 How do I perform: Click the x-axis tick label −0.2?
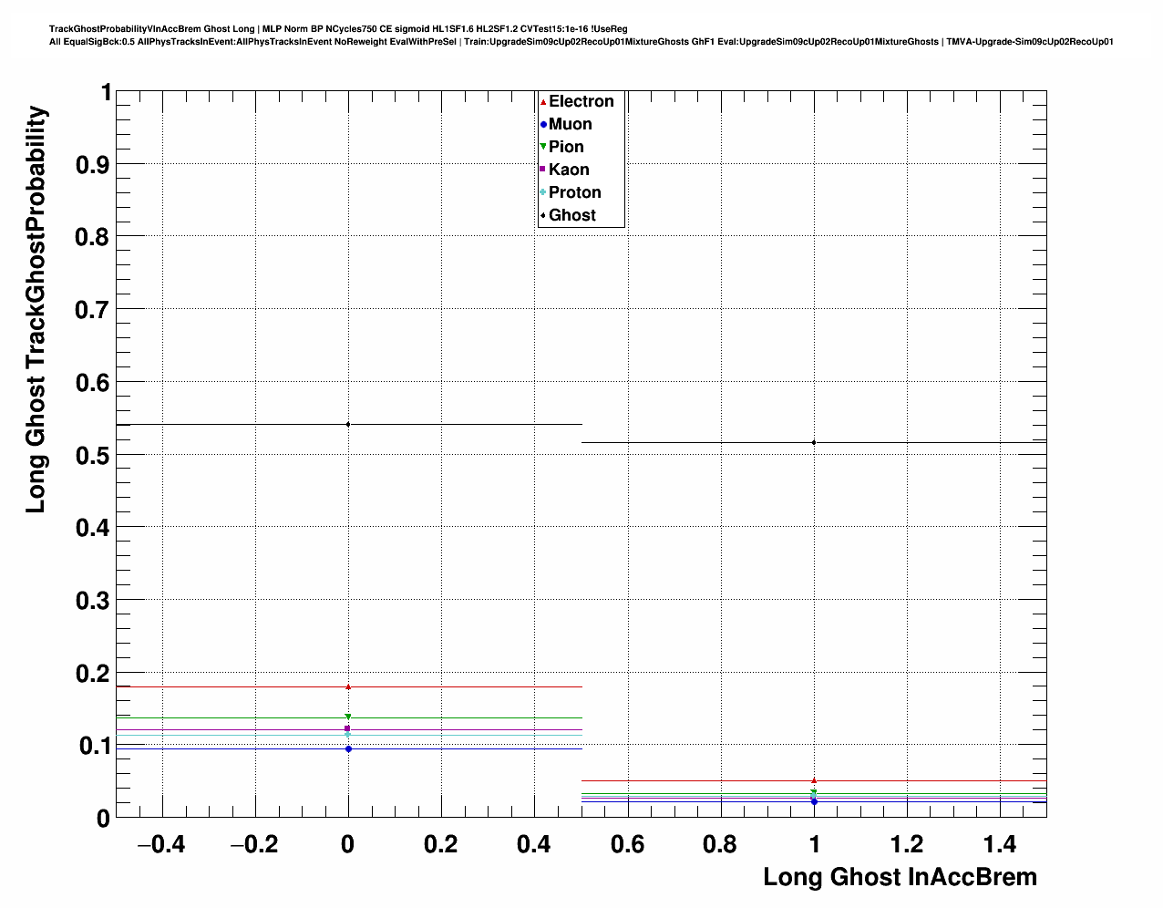pos(254,844)
